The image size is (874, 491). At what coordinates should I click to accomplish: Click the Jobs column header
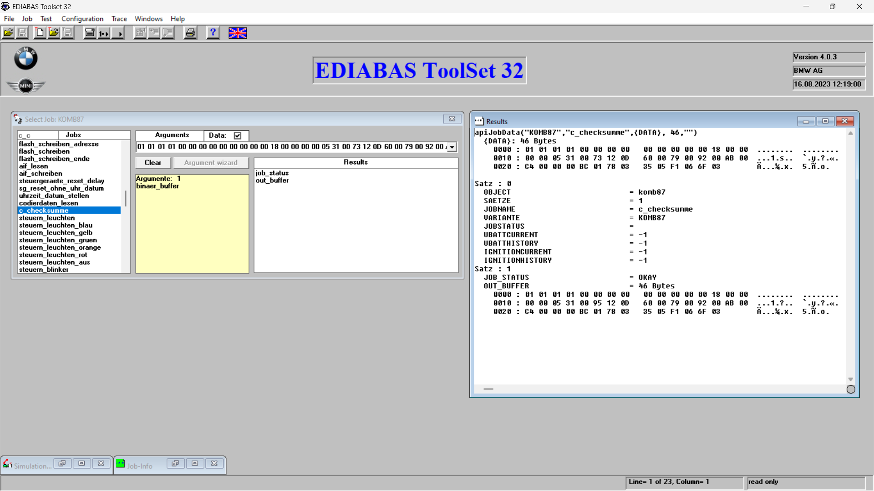(x=94, y=135)
